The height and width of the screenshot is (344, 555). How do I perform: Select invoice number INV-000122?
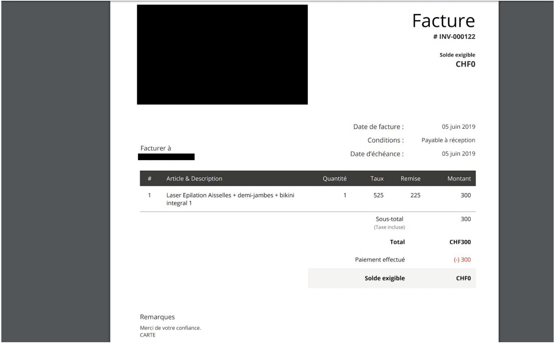tap(454, 37)
